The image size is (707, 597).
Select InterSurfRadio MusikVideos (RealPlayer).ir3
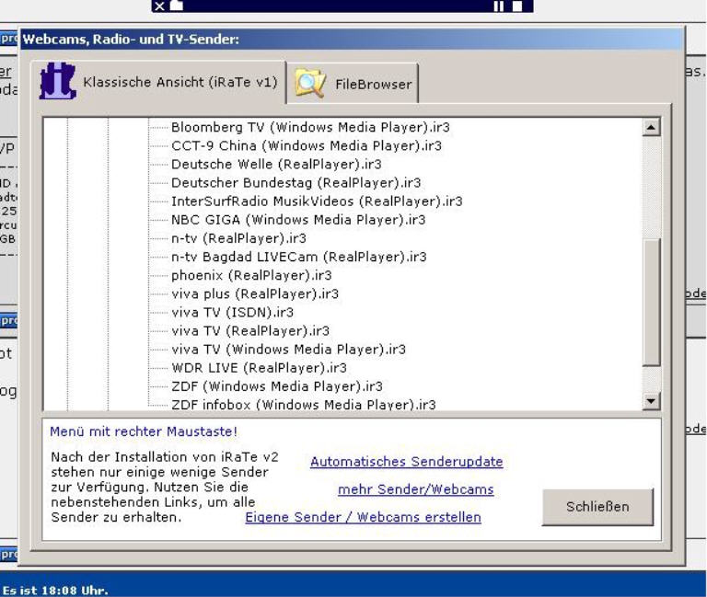pos(317,201)
